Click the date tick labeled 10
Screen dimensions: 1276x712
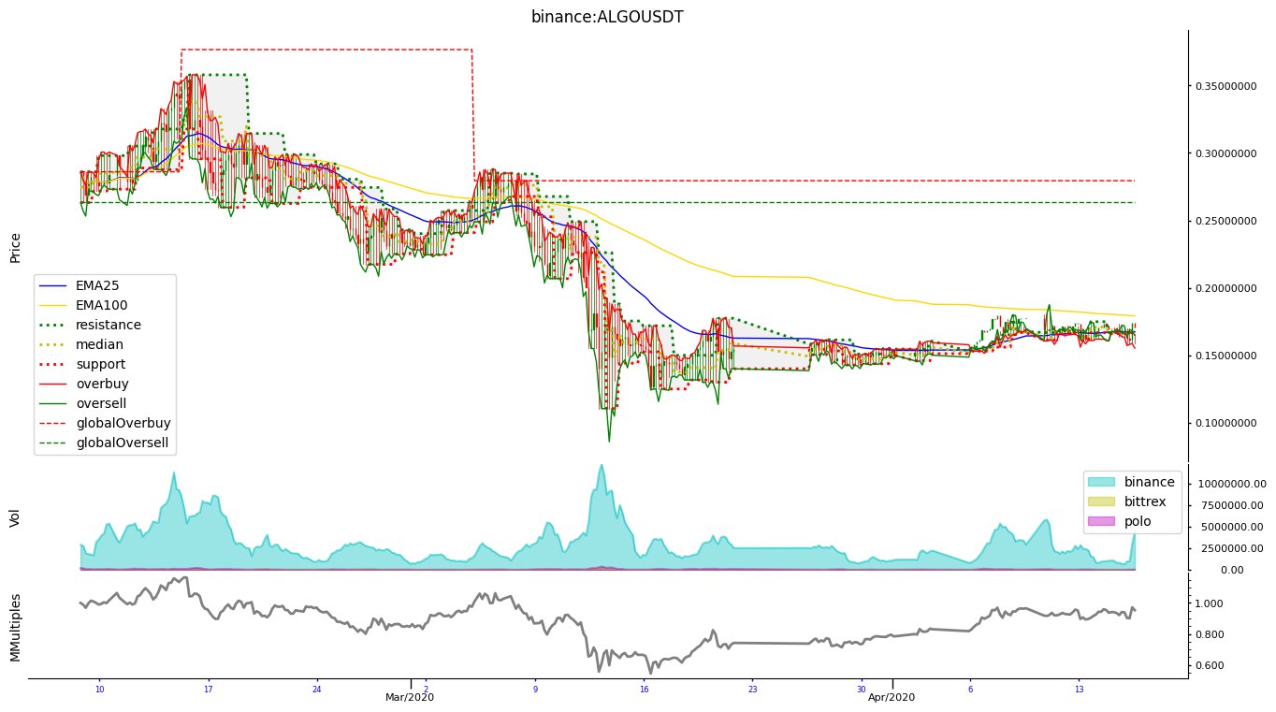pos(99,690)
